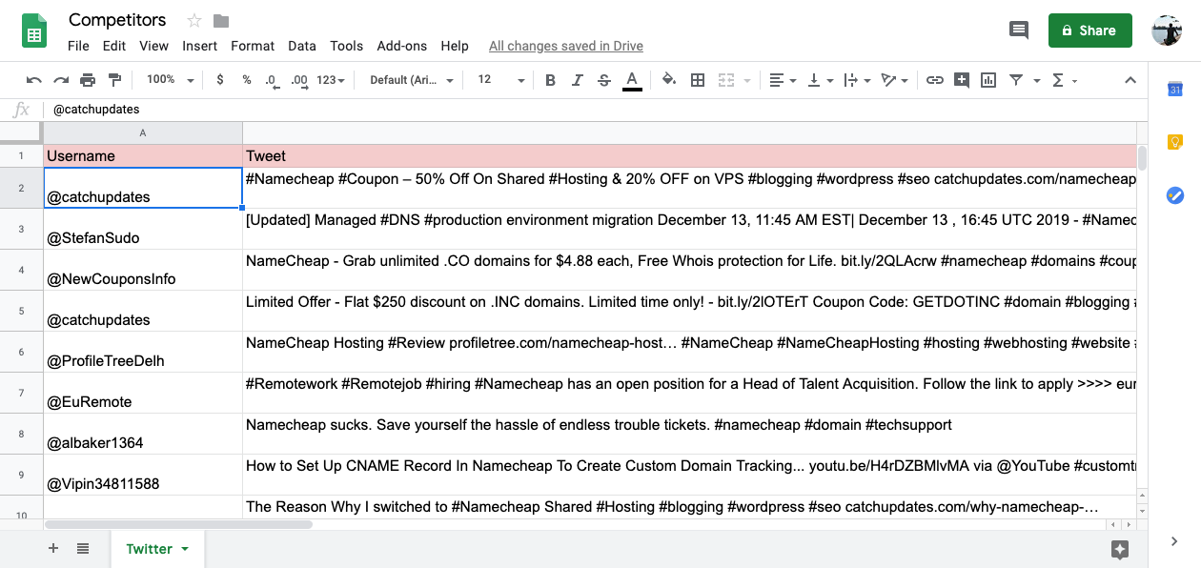Screen dimensions: 1201x568
Task: Open the Google Sheets home icon
Action: tap(34, 30)
